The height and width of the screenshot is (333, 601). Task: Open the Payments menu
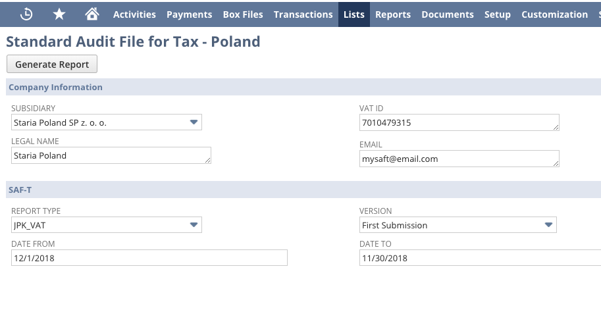click(x=190, y=14)
